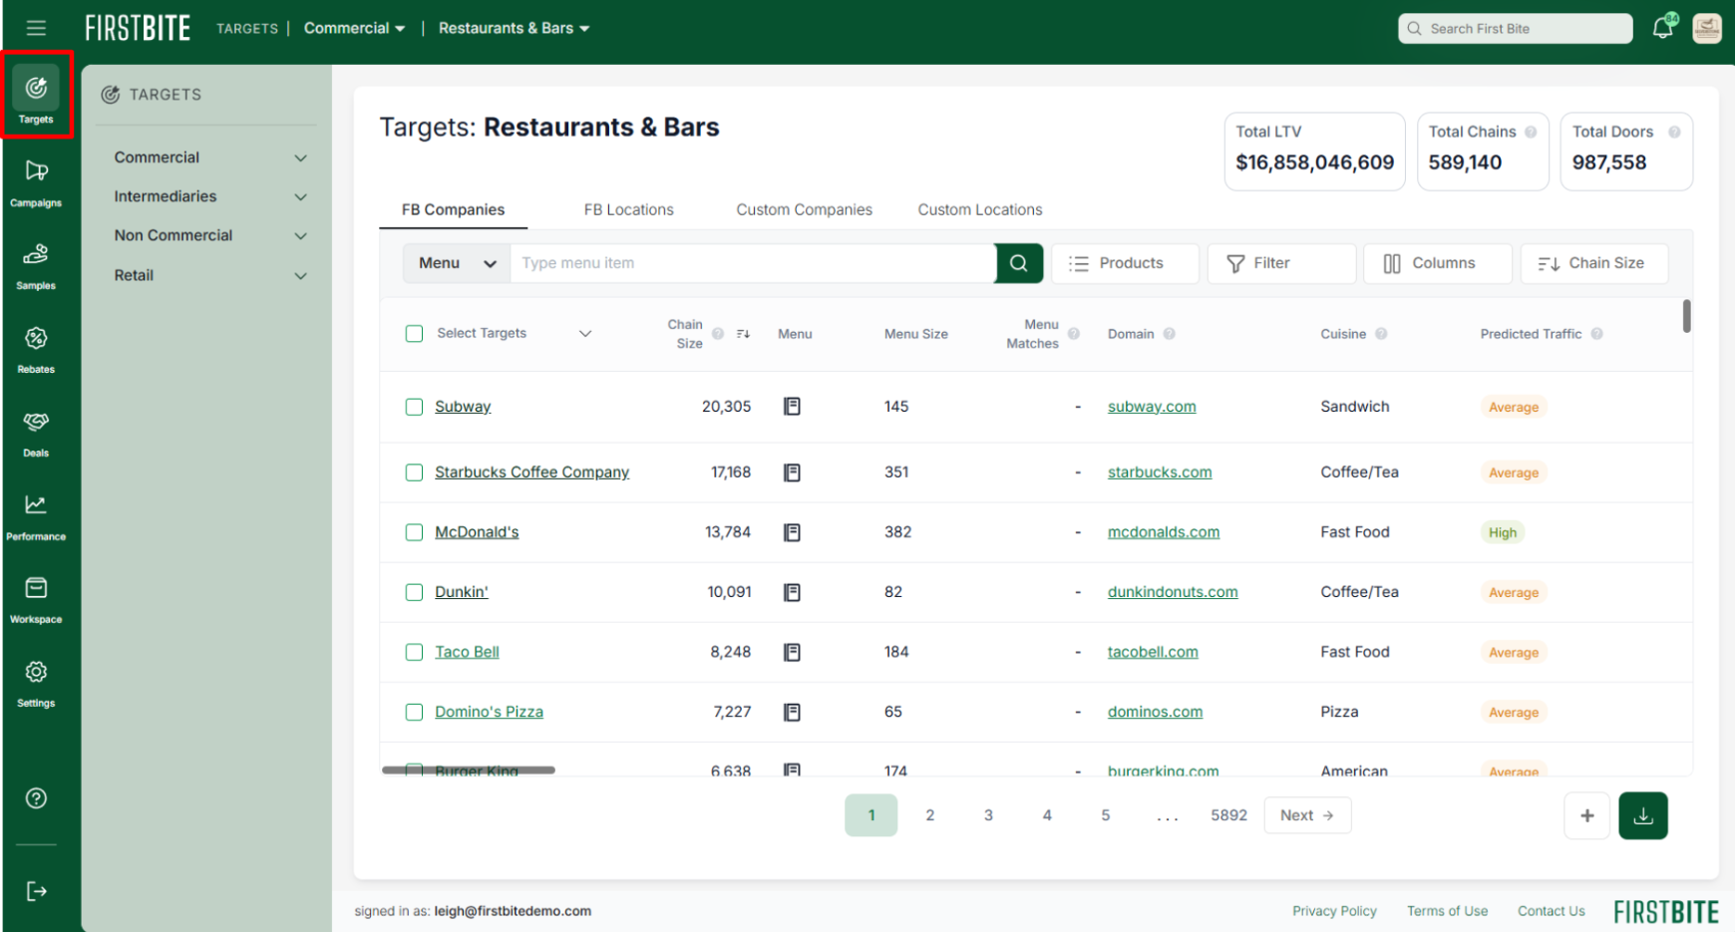Open McDonald's menu icon
Screen dimensions: 1735x932
[793, 532]
